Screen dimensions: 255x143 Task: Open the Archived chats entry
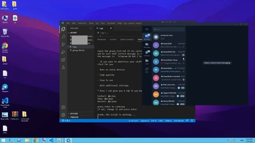click(169, 37)
